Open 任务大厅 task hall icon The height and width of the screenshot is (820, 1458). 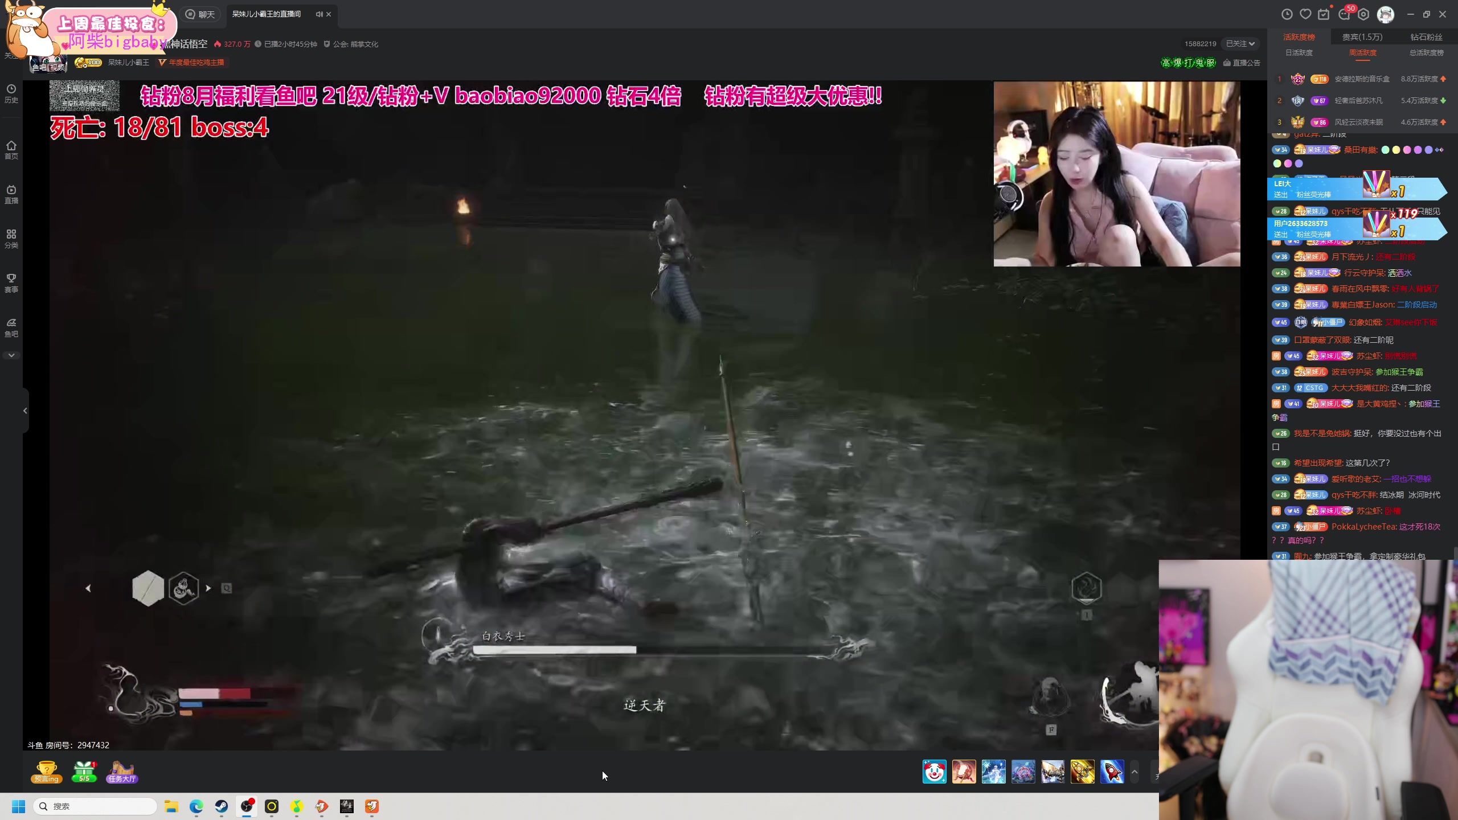(x=122, y=772)
